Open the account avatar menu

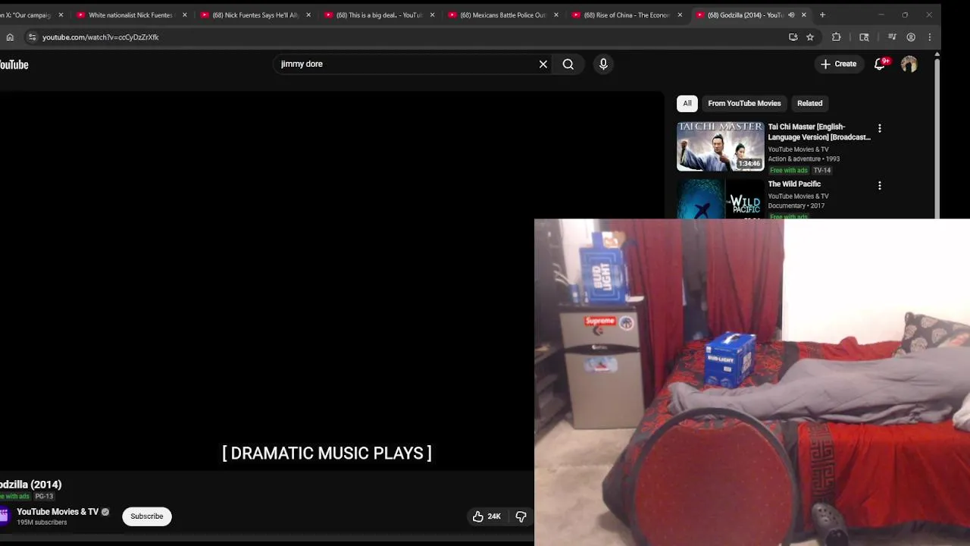point(909,64)
